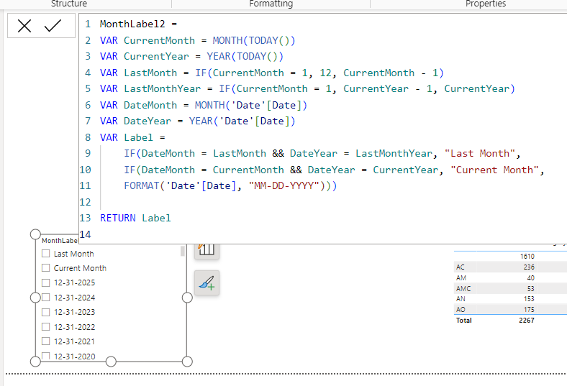The image size is (567, 386).
Task: Click the MonthLabel slicer header
Action: pos(60,241)
